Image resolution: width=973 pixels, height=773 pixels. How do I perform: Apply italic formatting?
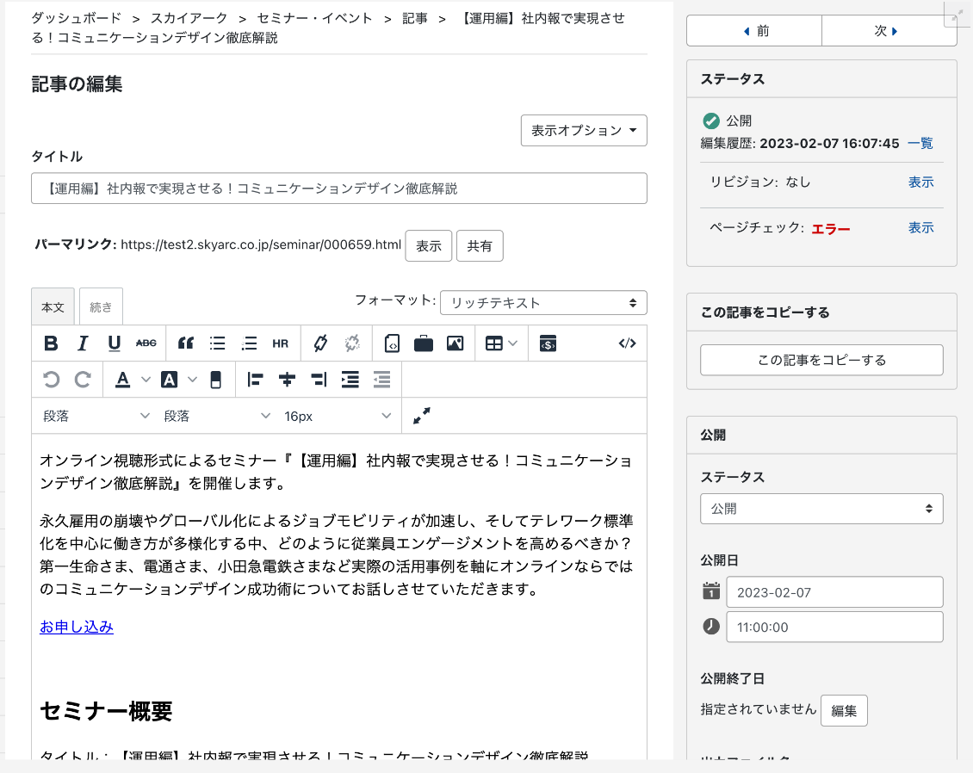click(83, 343)
